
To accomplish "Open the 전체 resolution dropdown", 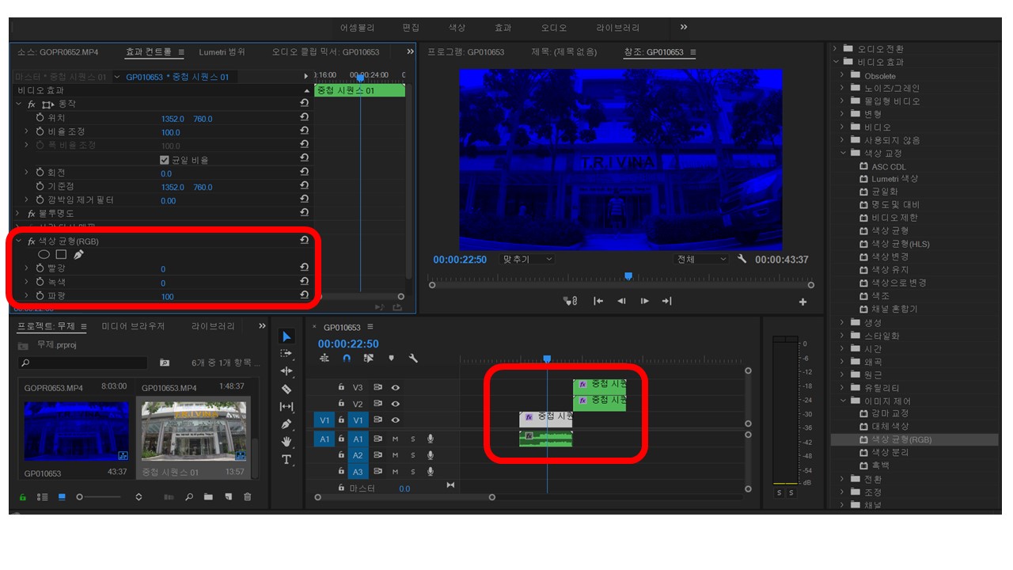I will [700, 259].
